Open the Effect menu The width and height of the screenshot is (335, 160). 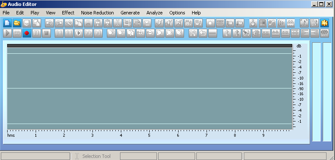click(68, 13)
